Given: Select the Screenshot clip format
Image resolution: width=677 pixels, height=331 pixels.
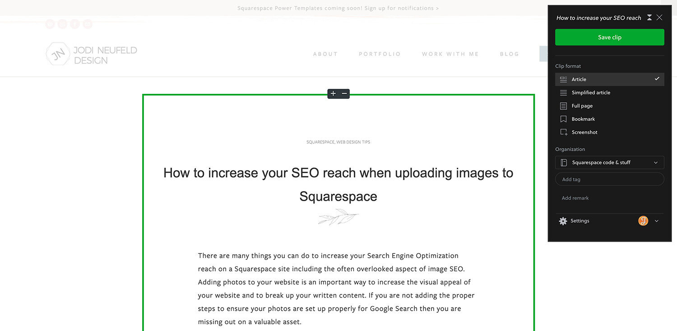Looking at the screenshot, I should pos(609,132).
